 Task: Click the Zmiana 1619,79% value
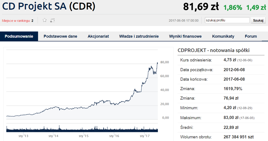pyautogui.click(x=233, y=89)
